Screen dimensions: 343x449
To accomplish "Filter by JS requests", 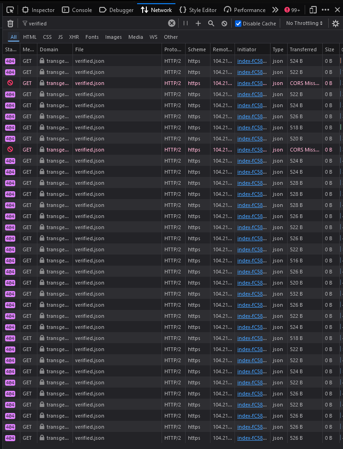I will point(60,37).
